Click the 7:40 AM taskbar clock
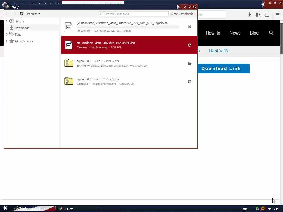283x212 pixels. point(273,209)
